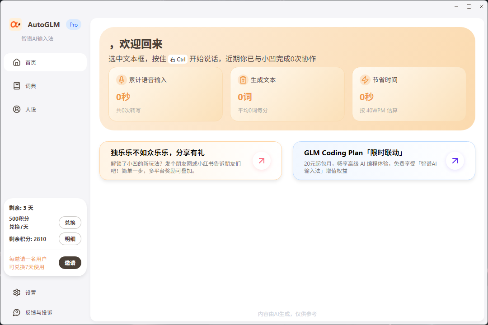The width and height of the screenshot is (488, 325).
Task: Click the book icon beside 词典
Action: tap(17, 86)
